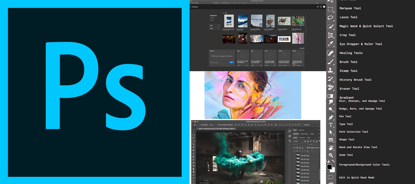Image resolution: width=415 pixels, height=184 pixels.
Task: Open the Auto-Select Group dropdown
Action: coord(212,125)
